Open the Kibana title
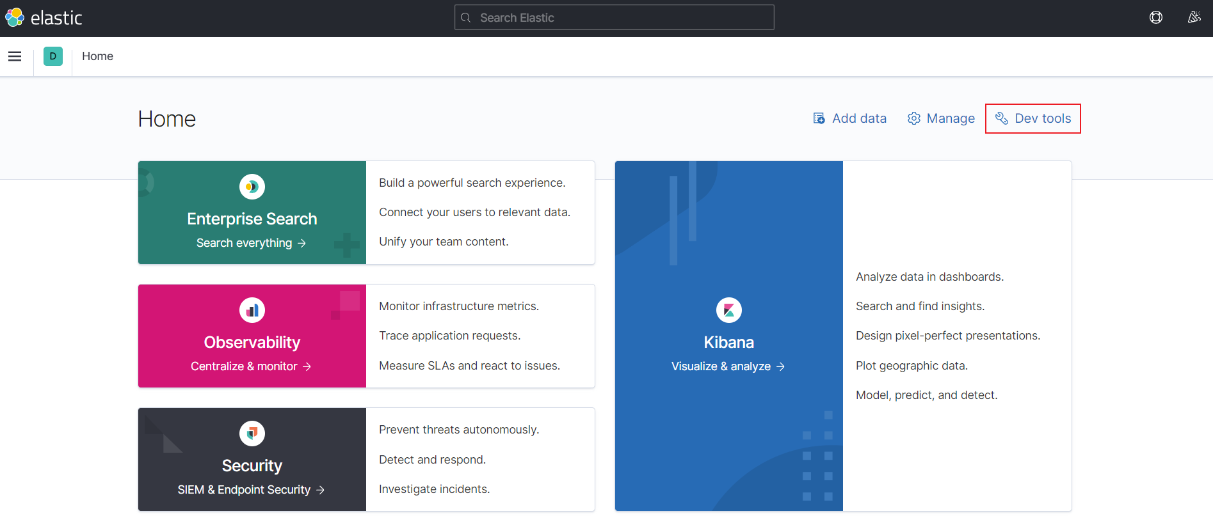The height and width of the screenshot is (532, 1213). 729,342
